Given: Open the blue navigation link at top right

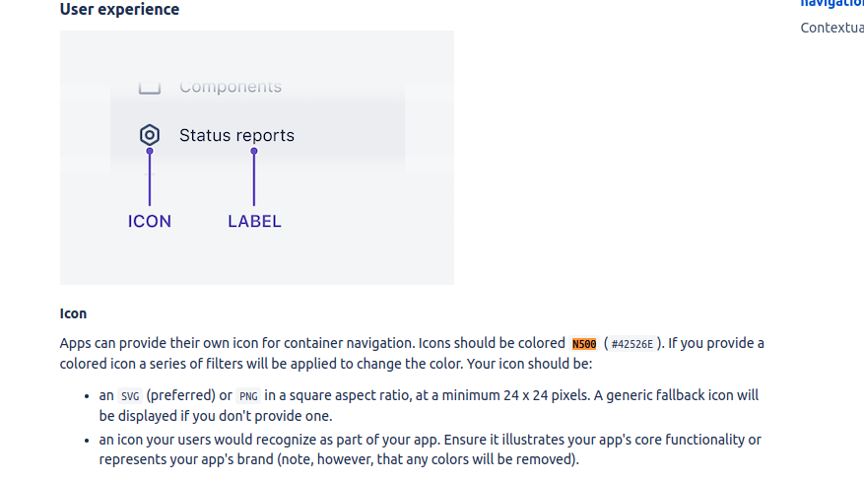Looking at the screenshot, I should 832,3.
